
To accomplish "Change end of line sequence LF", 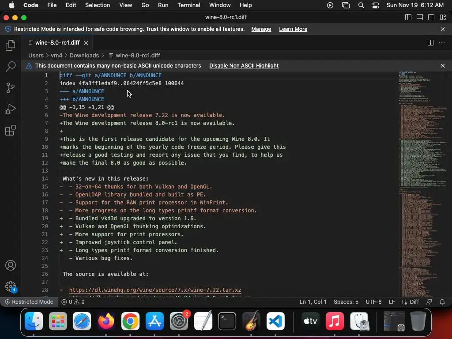I will pos(392,302).
